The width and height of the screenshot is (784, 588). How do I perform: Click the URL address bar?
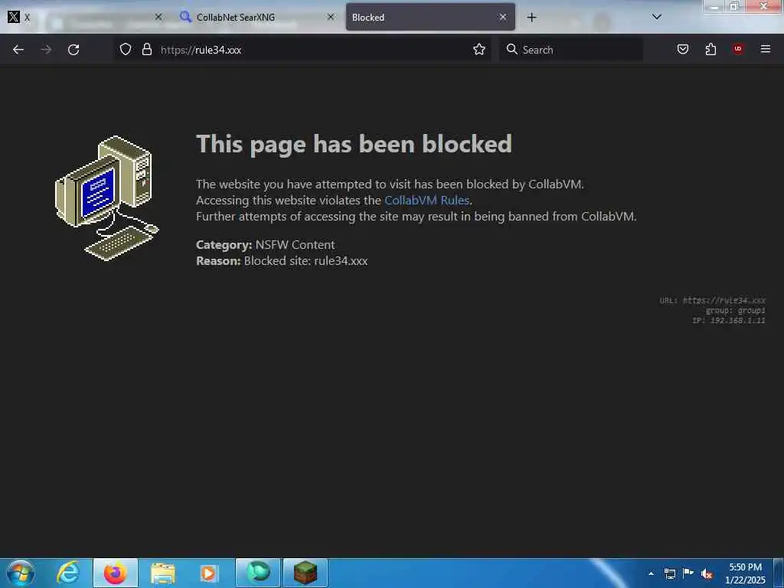coord(302,50)
